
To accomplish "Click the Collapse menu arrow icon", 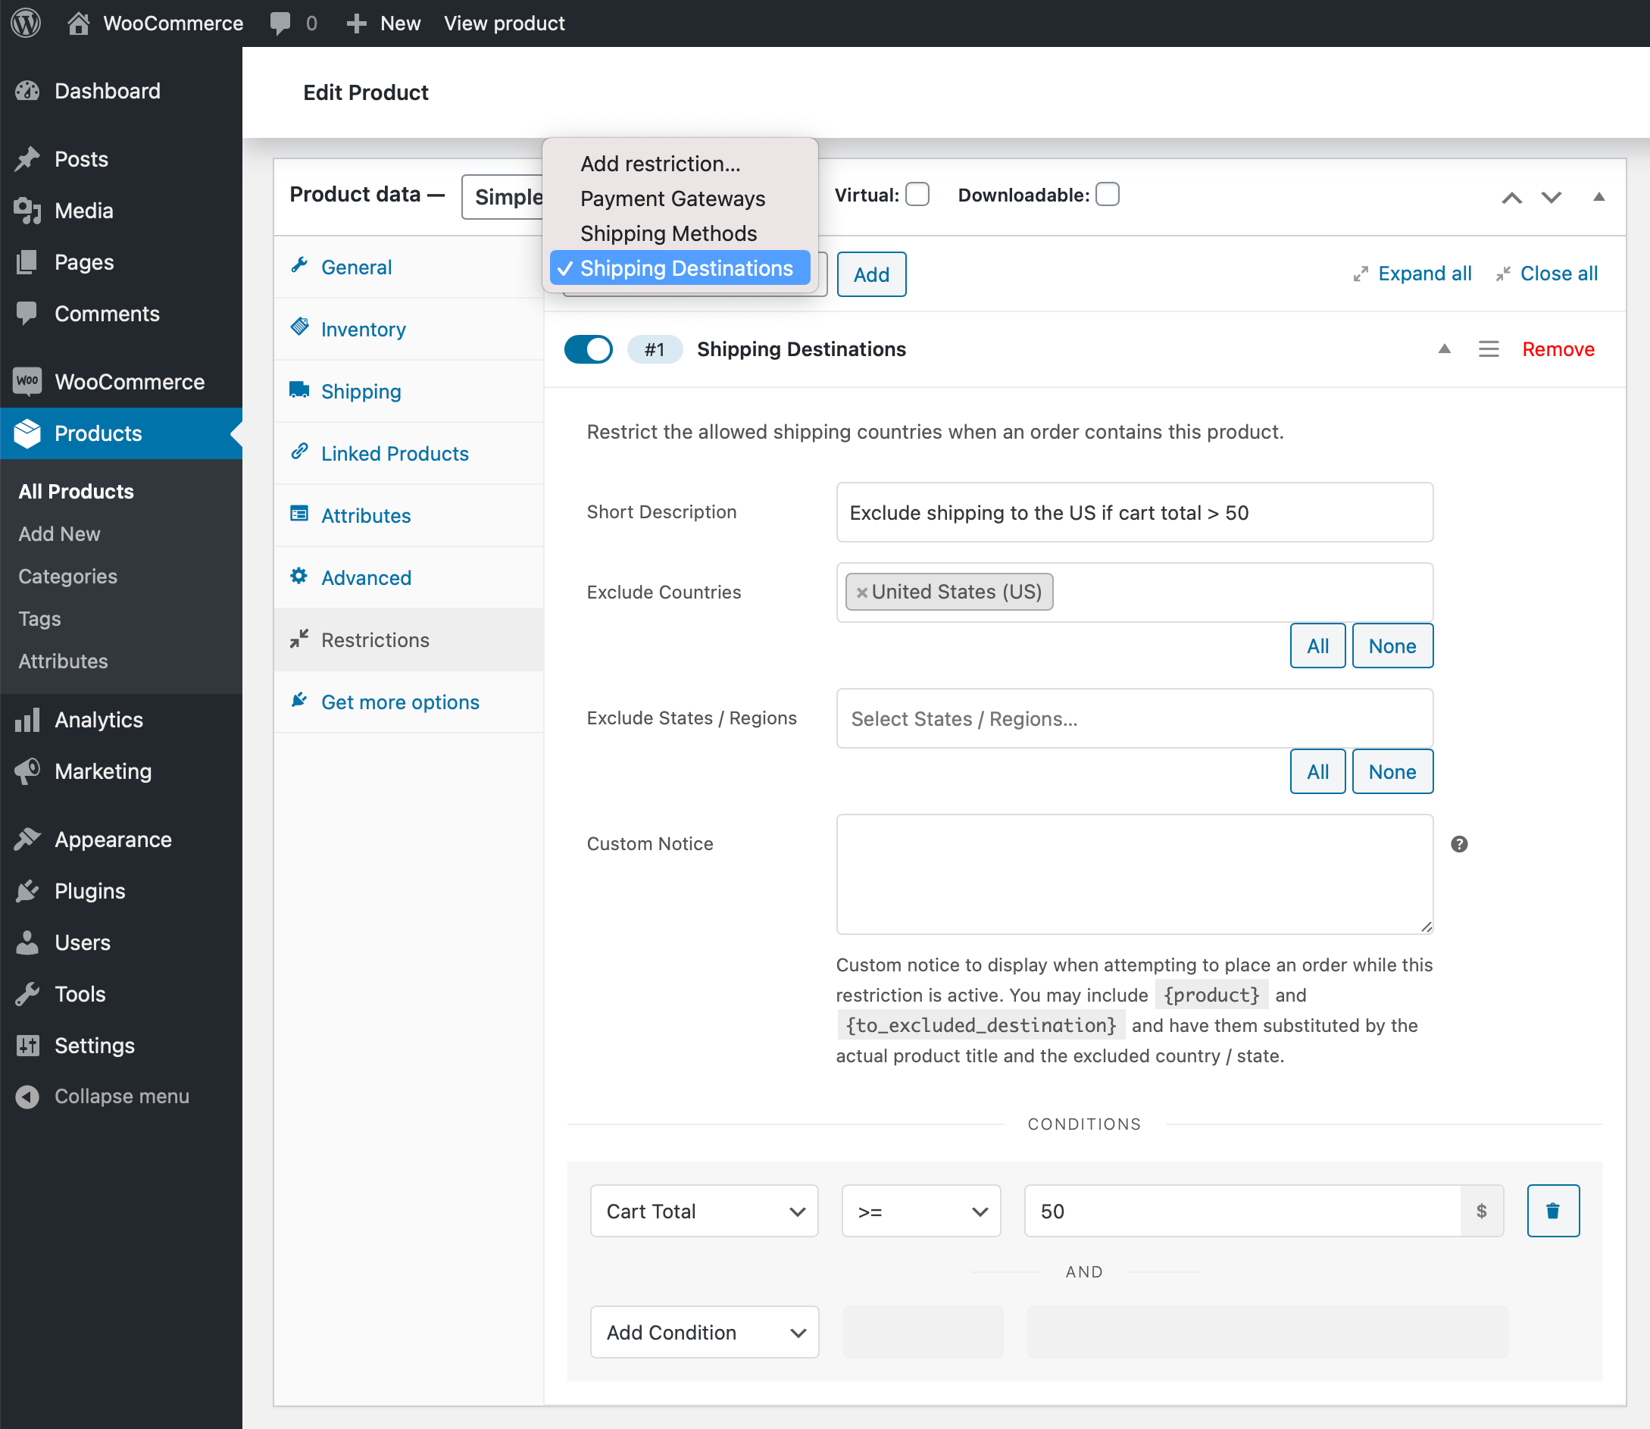I will coord(27,1096).
